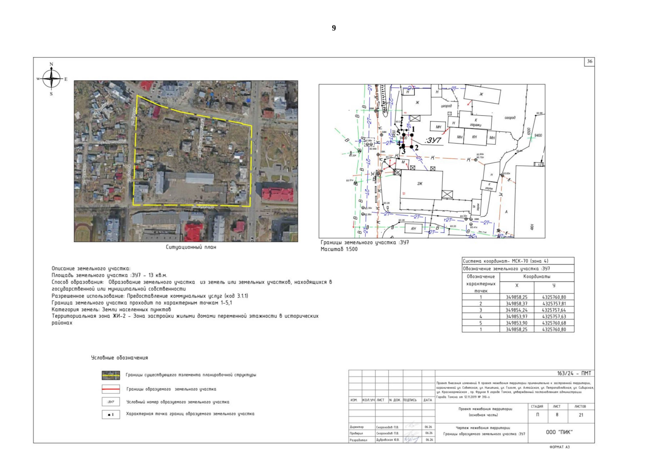Click 'Проверил' in title block
668x472 pixels.
pos(357,433)
